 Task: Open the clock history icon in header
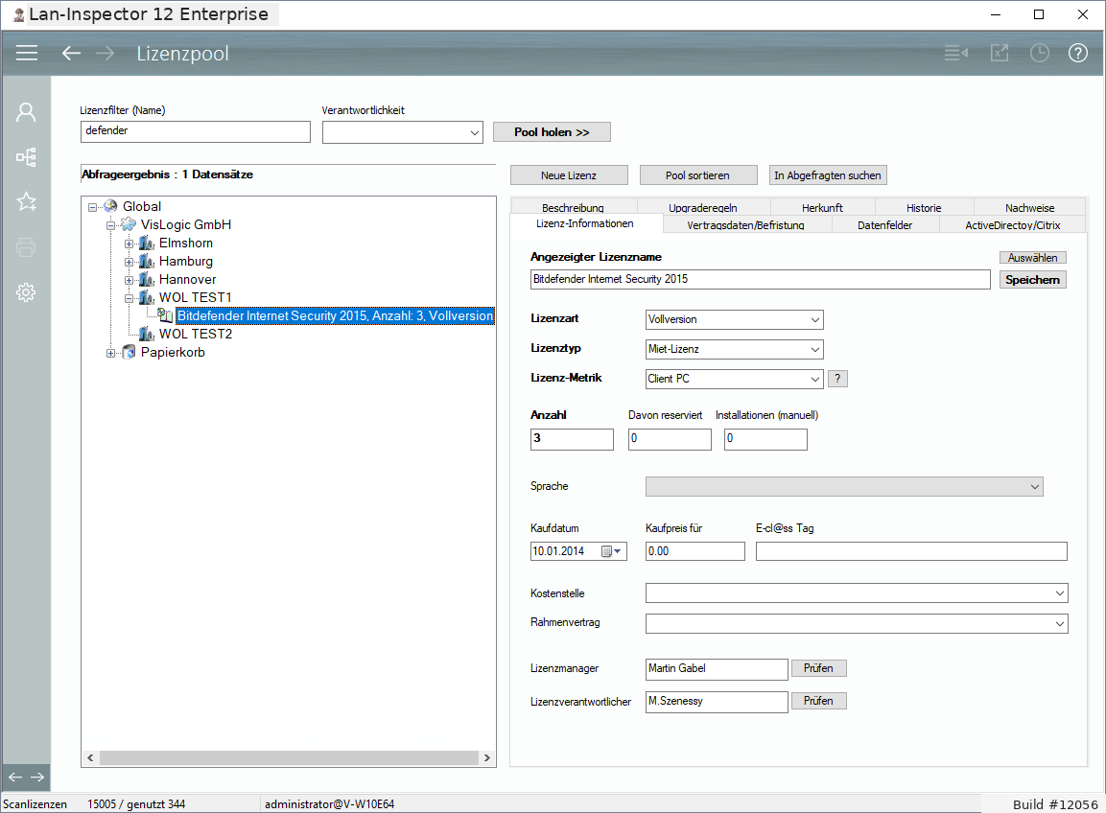(x=1040, y=53)
